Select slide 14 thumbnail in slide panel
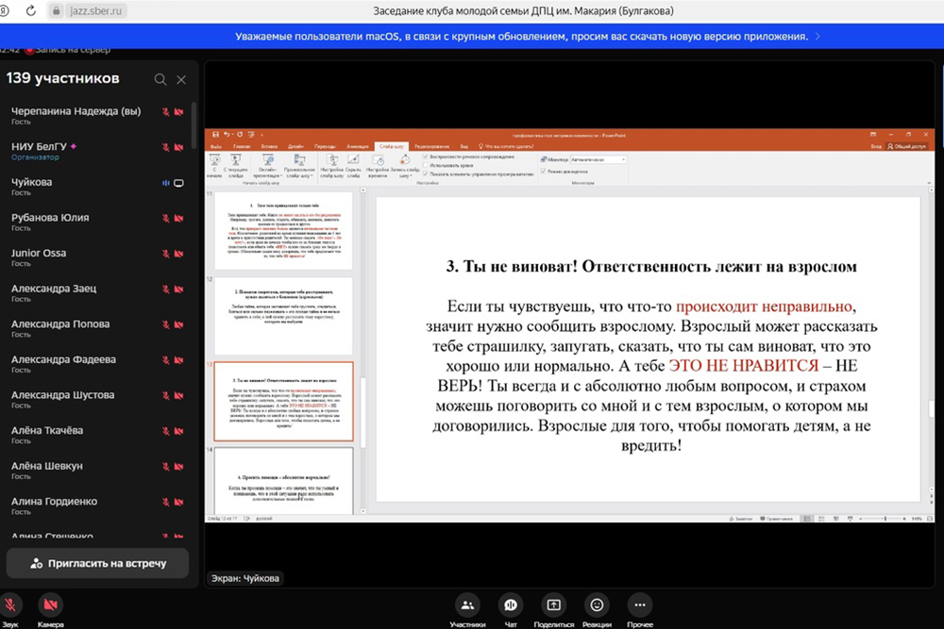944x629 pixels. point(283,483)
